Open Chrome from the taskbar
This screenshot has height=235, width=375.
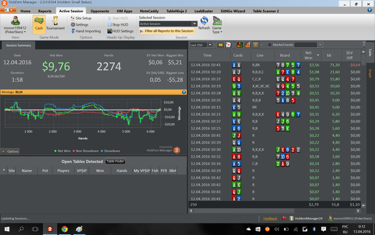[x=64, y=229]
